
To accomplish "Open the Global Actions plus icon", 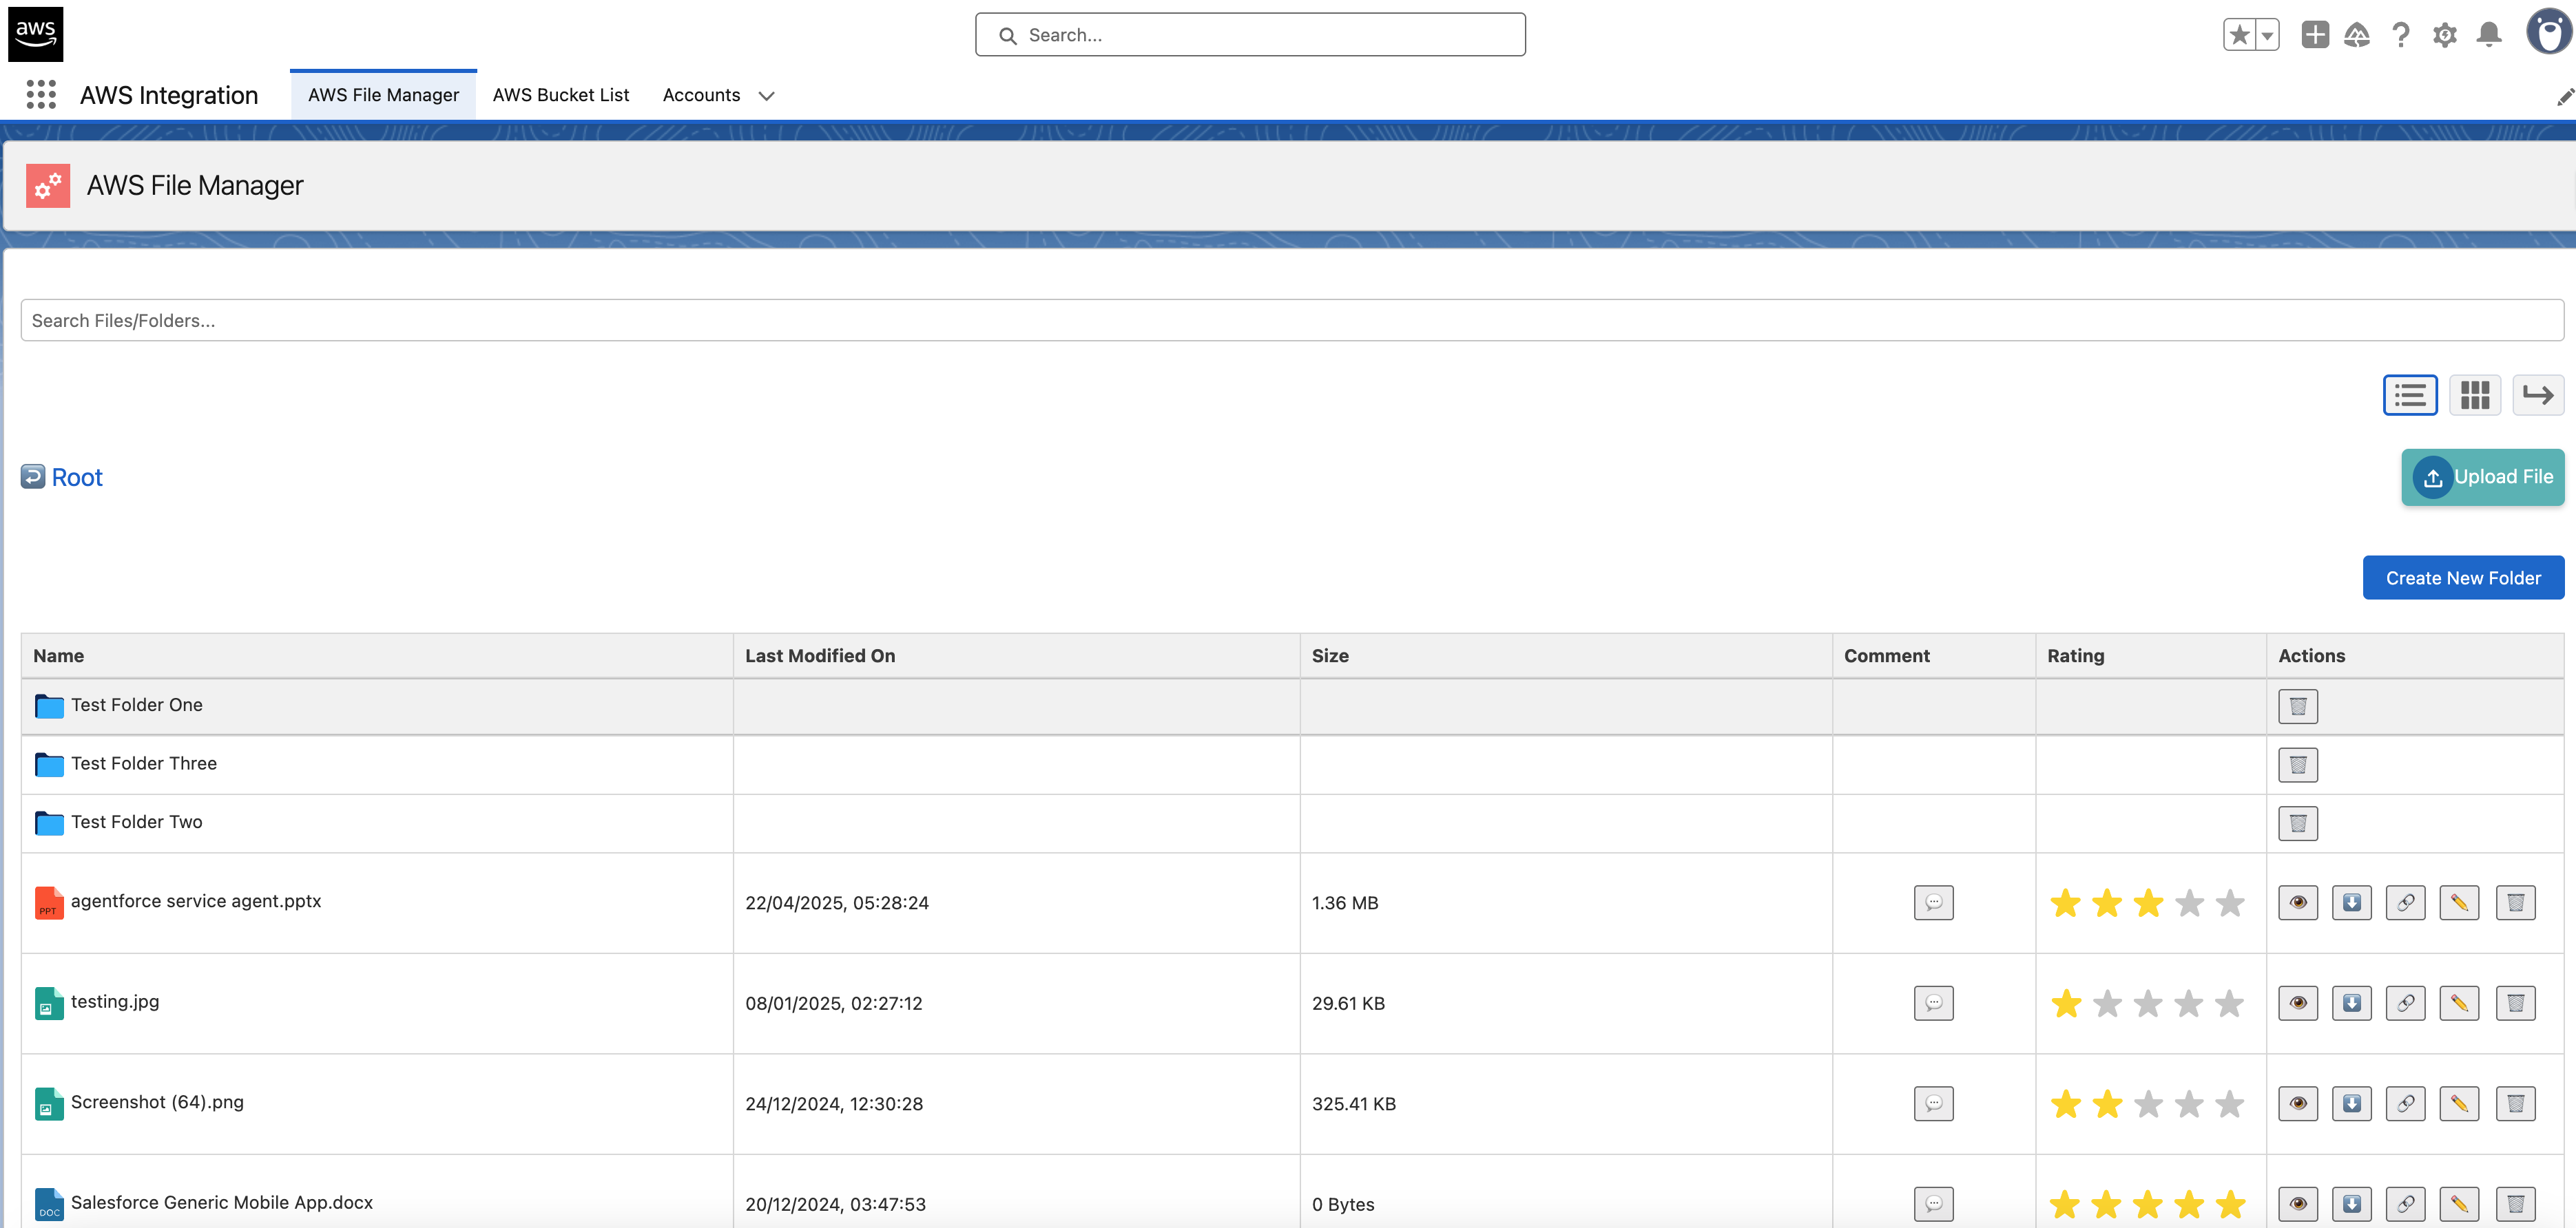I will pos(2315,35).
